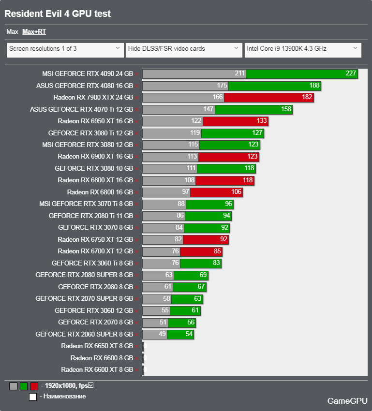This screenshot has width=372, height=411.
Task: Remove Radeon RX 6600 XT 8 GB row
Action: click(136, 370)
